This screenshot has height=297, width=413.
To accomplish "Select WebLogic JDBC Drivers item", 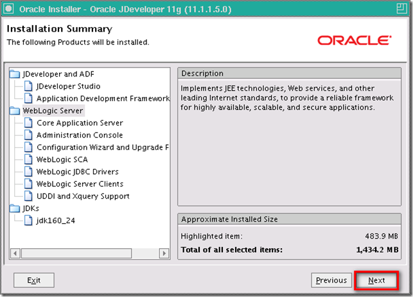I will coord(78,172).
